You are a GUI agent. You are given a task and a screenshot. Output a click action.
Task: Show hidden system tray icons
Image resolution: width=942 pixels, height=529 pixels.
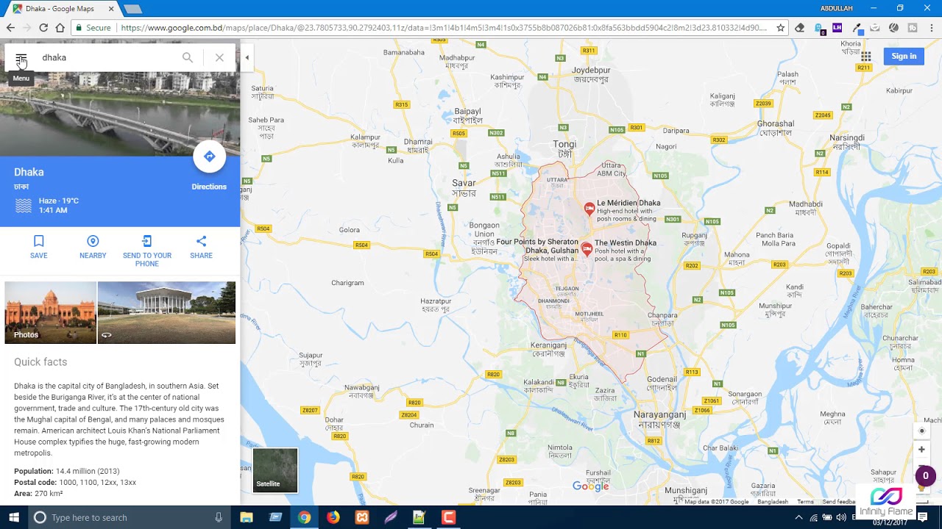798,517
